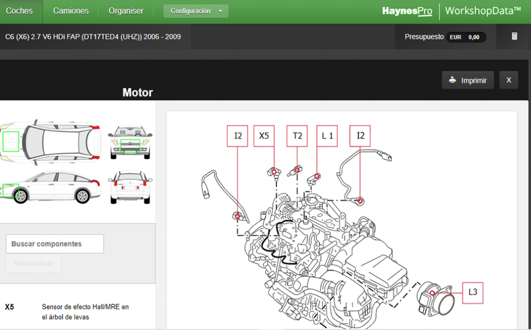This screenshot has height=330, width=531.
Task: Click the L 1 label box in diagram
Action: tap(327, 136)
